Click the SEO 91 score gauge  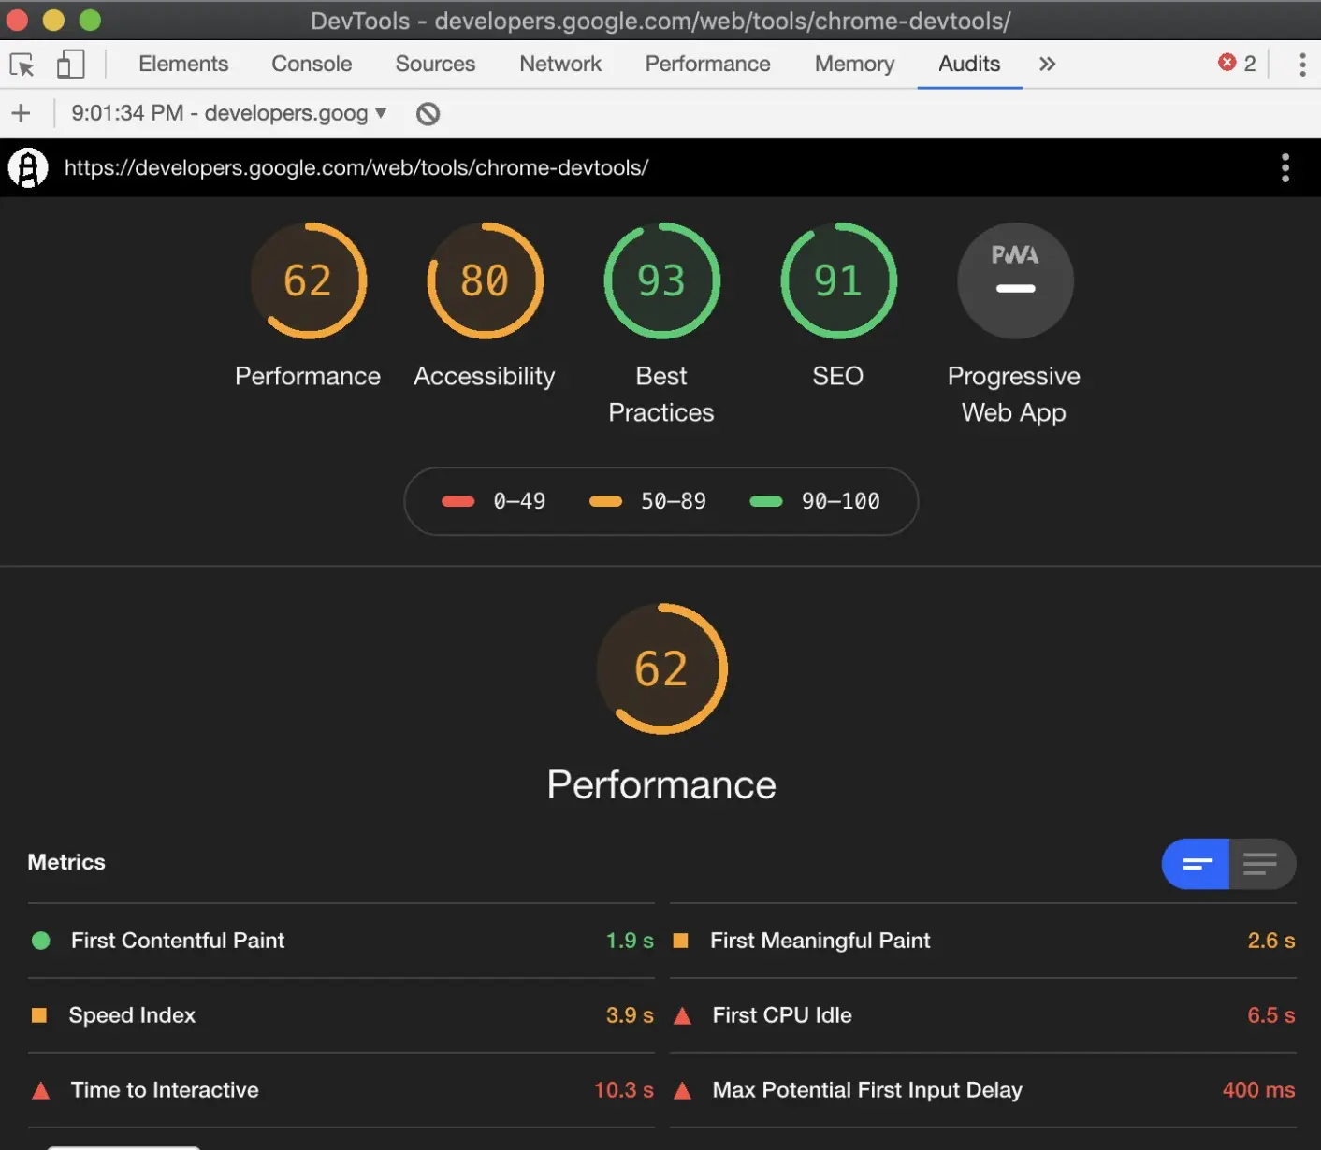tap(838, 280)
